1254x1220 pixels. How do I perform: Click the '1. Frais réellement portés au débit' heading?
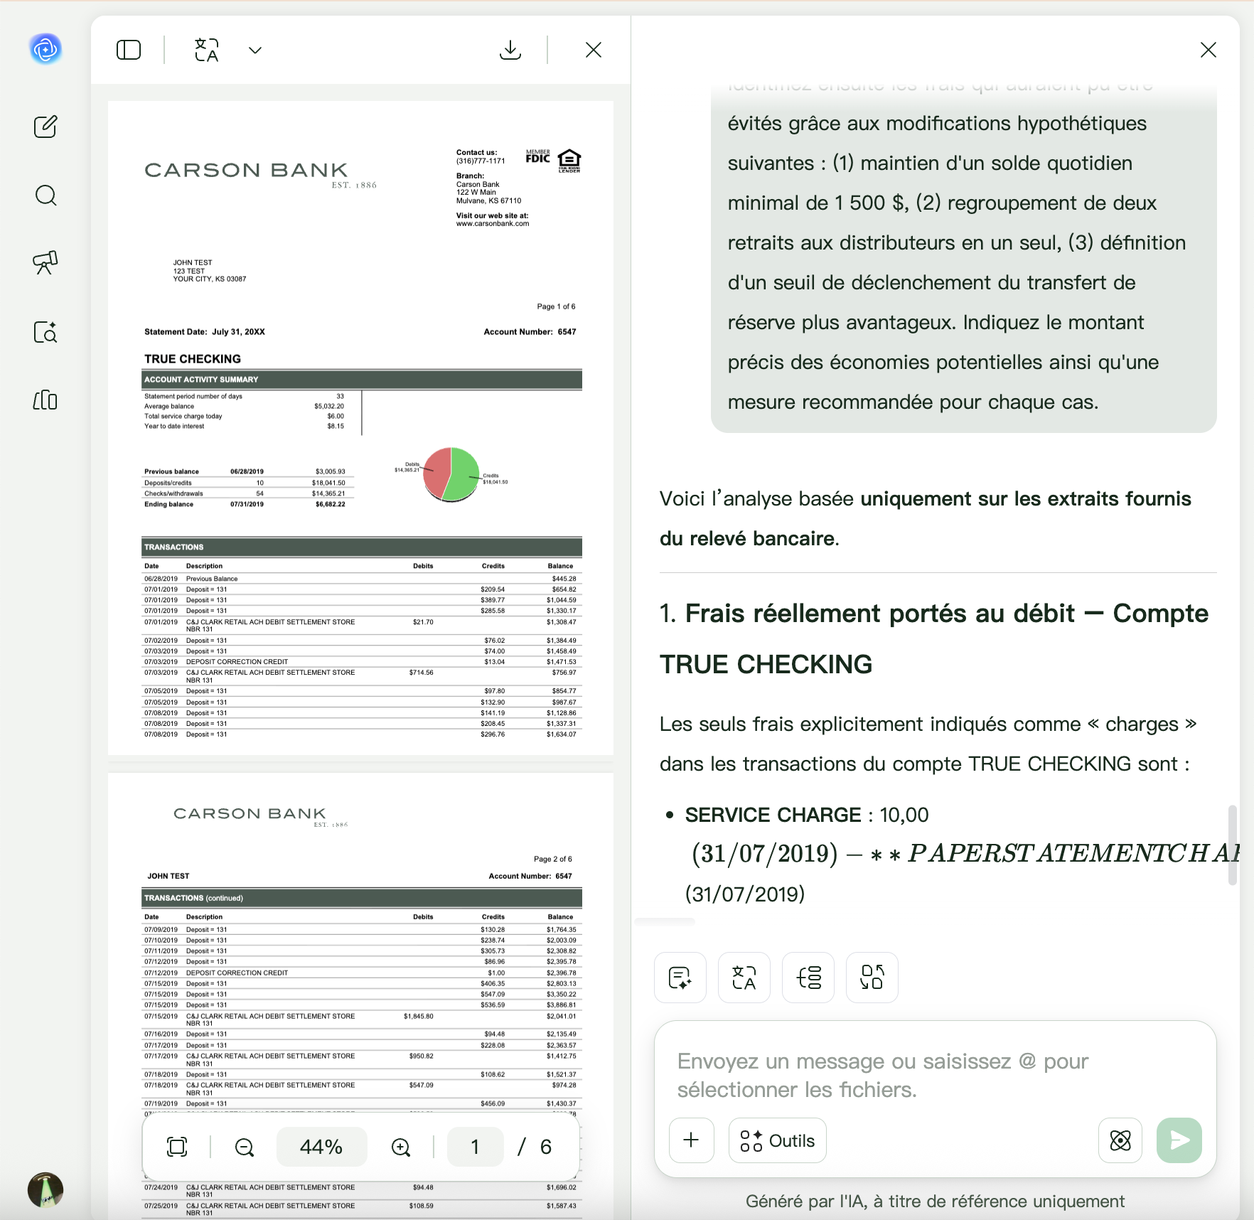pyautogui.click(x=934, y=638)
